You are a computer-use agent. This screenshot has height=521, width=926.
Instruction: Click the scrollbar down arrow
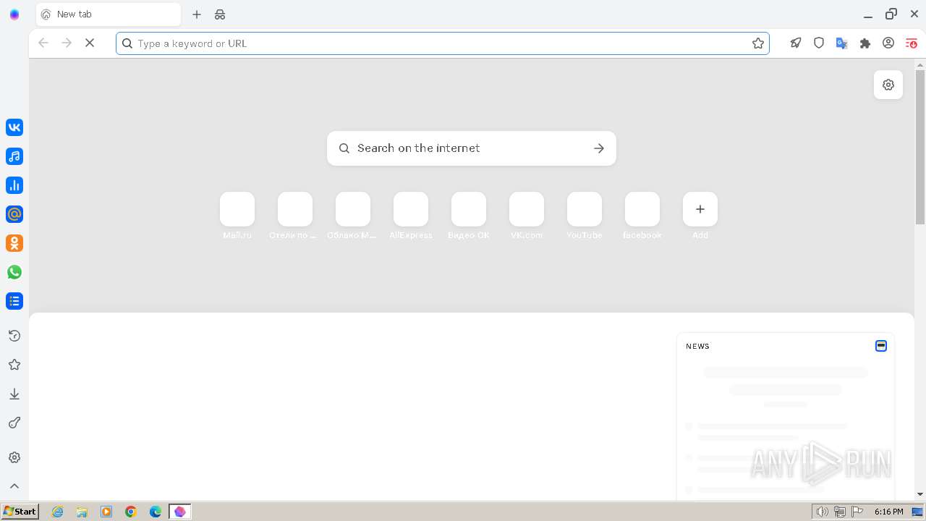(x=920, y=494)
